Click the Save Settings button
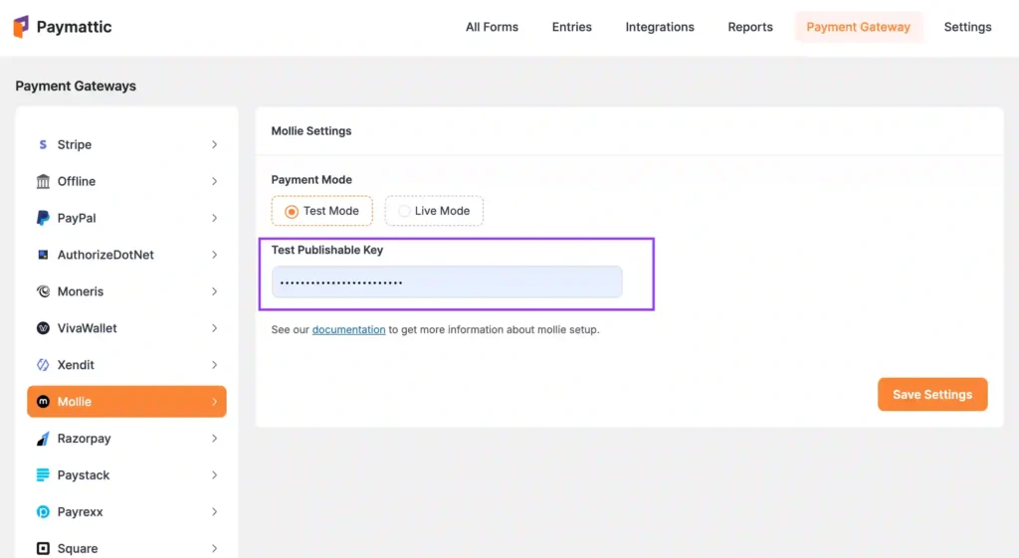This screenshot has height=558, width=1019. (932, 394)
